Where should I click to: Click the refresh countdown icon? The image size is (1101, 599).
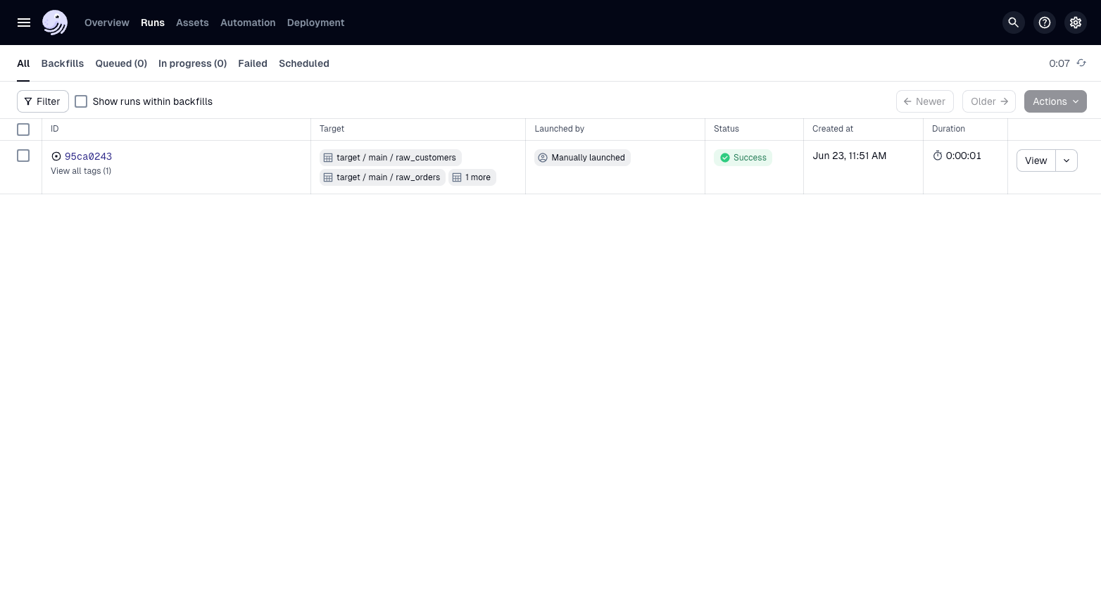(1081, 63)
